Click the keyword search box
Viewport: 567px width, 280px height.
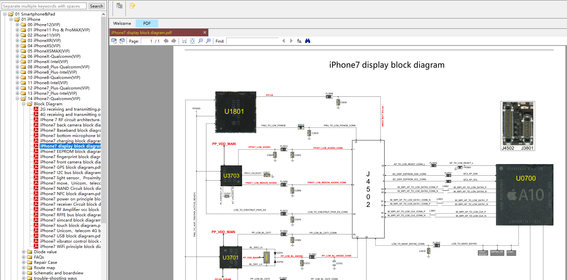pos(44,6)
